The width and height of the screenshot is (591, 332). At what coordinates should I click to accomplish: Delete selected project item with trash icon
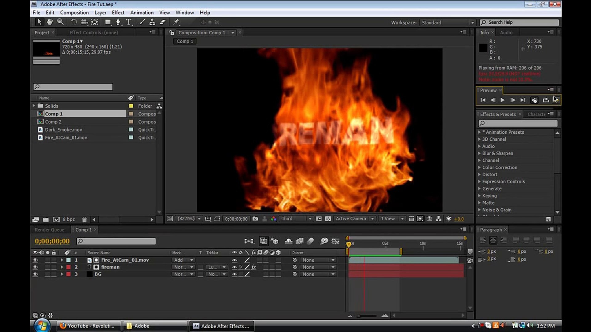pos(84,219)
